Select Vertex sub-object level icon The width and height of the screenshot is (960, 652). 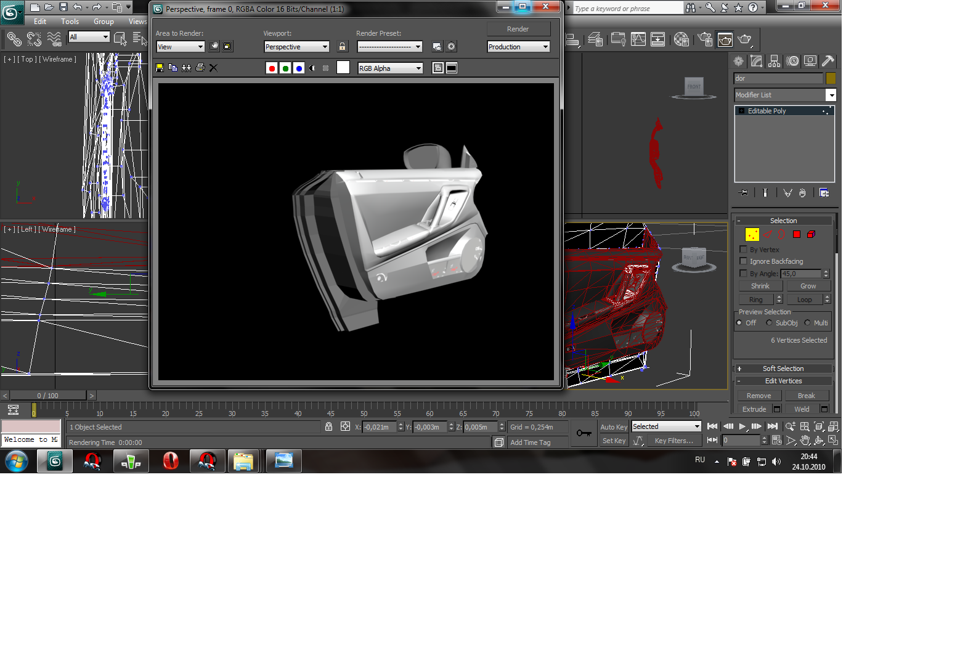752,234
